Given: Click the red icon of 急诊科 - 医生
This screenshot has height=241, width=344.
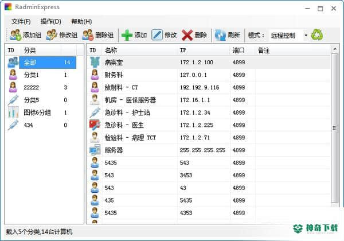Looking at the screenshot, I should pos(95,125).
